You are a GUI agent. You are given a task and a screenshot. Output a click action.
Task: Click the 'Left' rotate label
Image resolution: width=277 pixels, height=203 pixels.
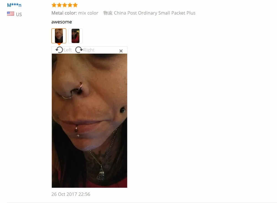tap(68, 50)
